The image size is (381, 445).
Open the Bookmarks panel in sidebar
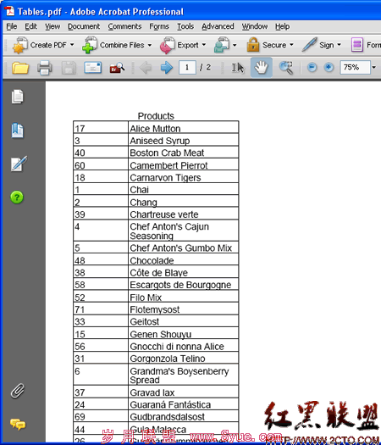pyautogui.click(x=18, y=131)
